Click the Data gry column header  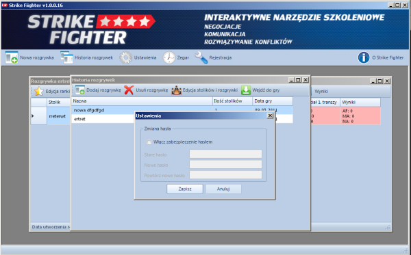[x=273, y=101]
